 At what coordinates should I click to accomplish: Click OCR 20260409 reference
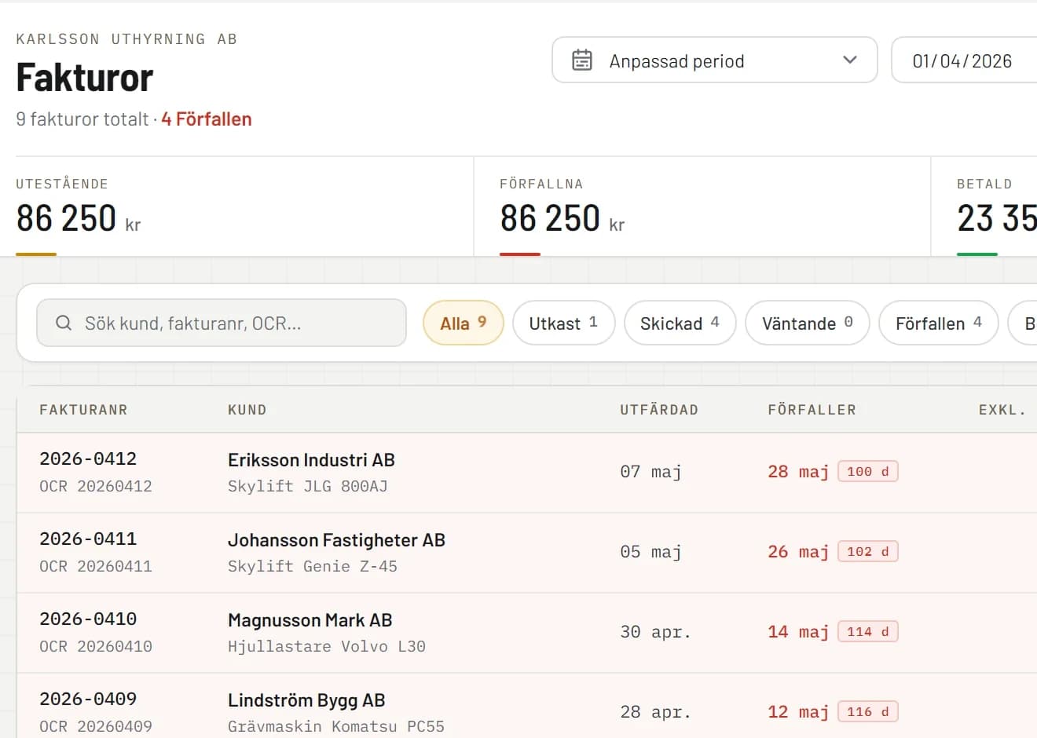coord(96,726)
